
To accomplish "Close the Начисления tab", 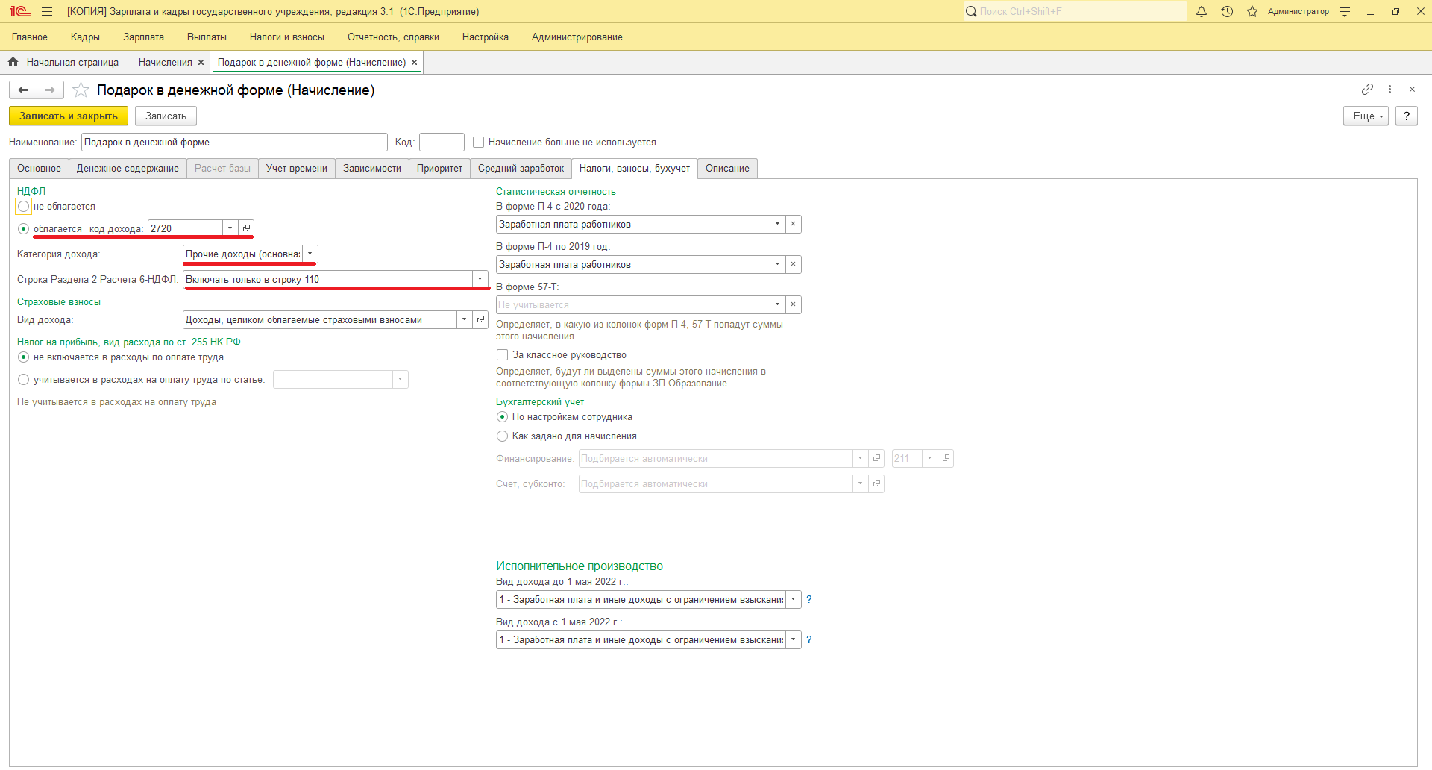I will tap(201, 63).
